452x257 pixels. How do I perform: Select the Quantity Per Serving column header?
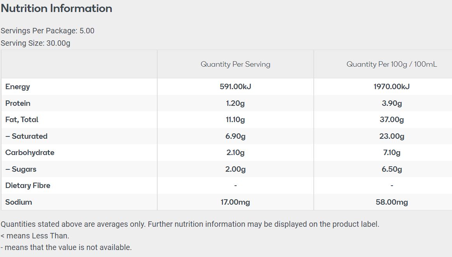tap(235, 64)
